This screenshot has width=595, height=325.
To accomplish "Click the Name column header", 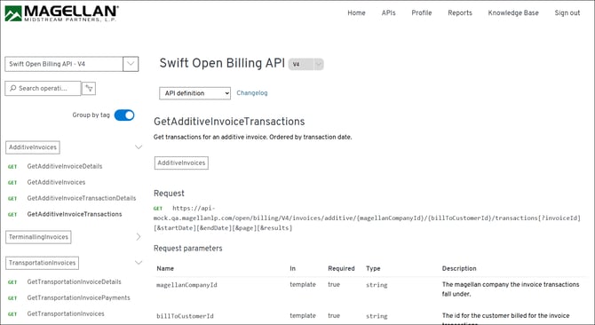I will coord(165,268).
